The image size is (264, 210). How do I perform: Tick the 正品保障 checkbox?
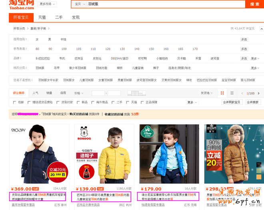pyautogui.click(x=142, y=102)
